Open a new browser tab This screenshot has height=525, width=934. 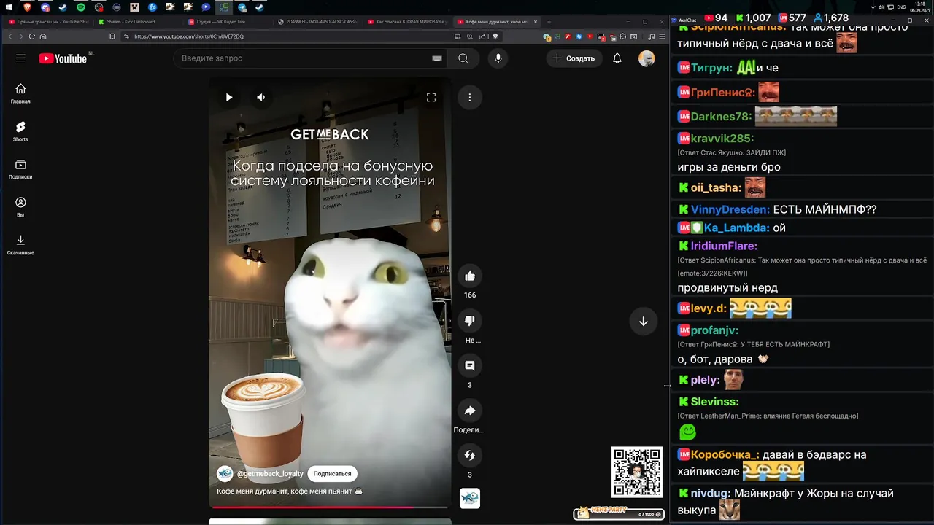pyautogui.click(x=549, y=22)
